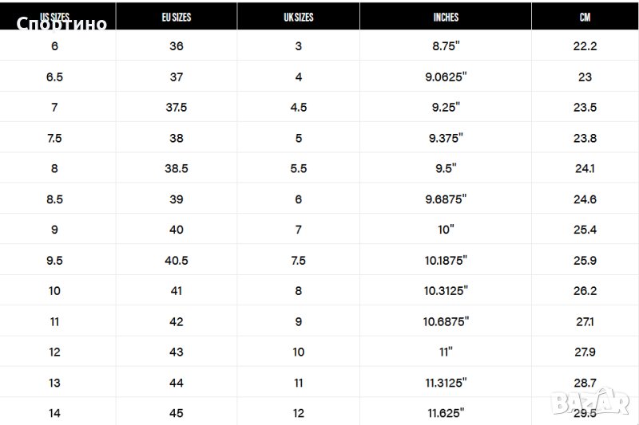Select the 23.8 cm cell
Viewport: 639px width, 425px height.
pyautogui.click(x=585, y=138)
